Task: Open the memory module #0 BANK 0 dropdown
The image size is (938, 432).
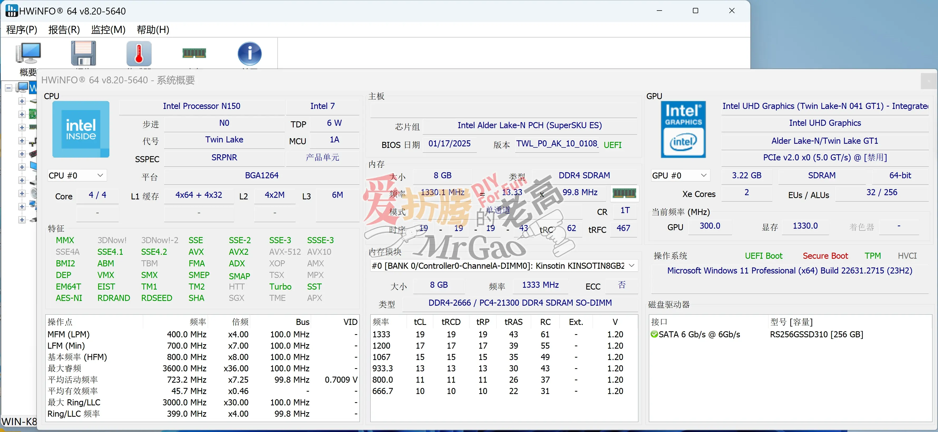Action: 504,266
